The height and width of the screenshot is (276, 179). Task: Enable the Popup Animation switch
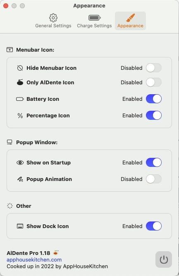[154, 179]
